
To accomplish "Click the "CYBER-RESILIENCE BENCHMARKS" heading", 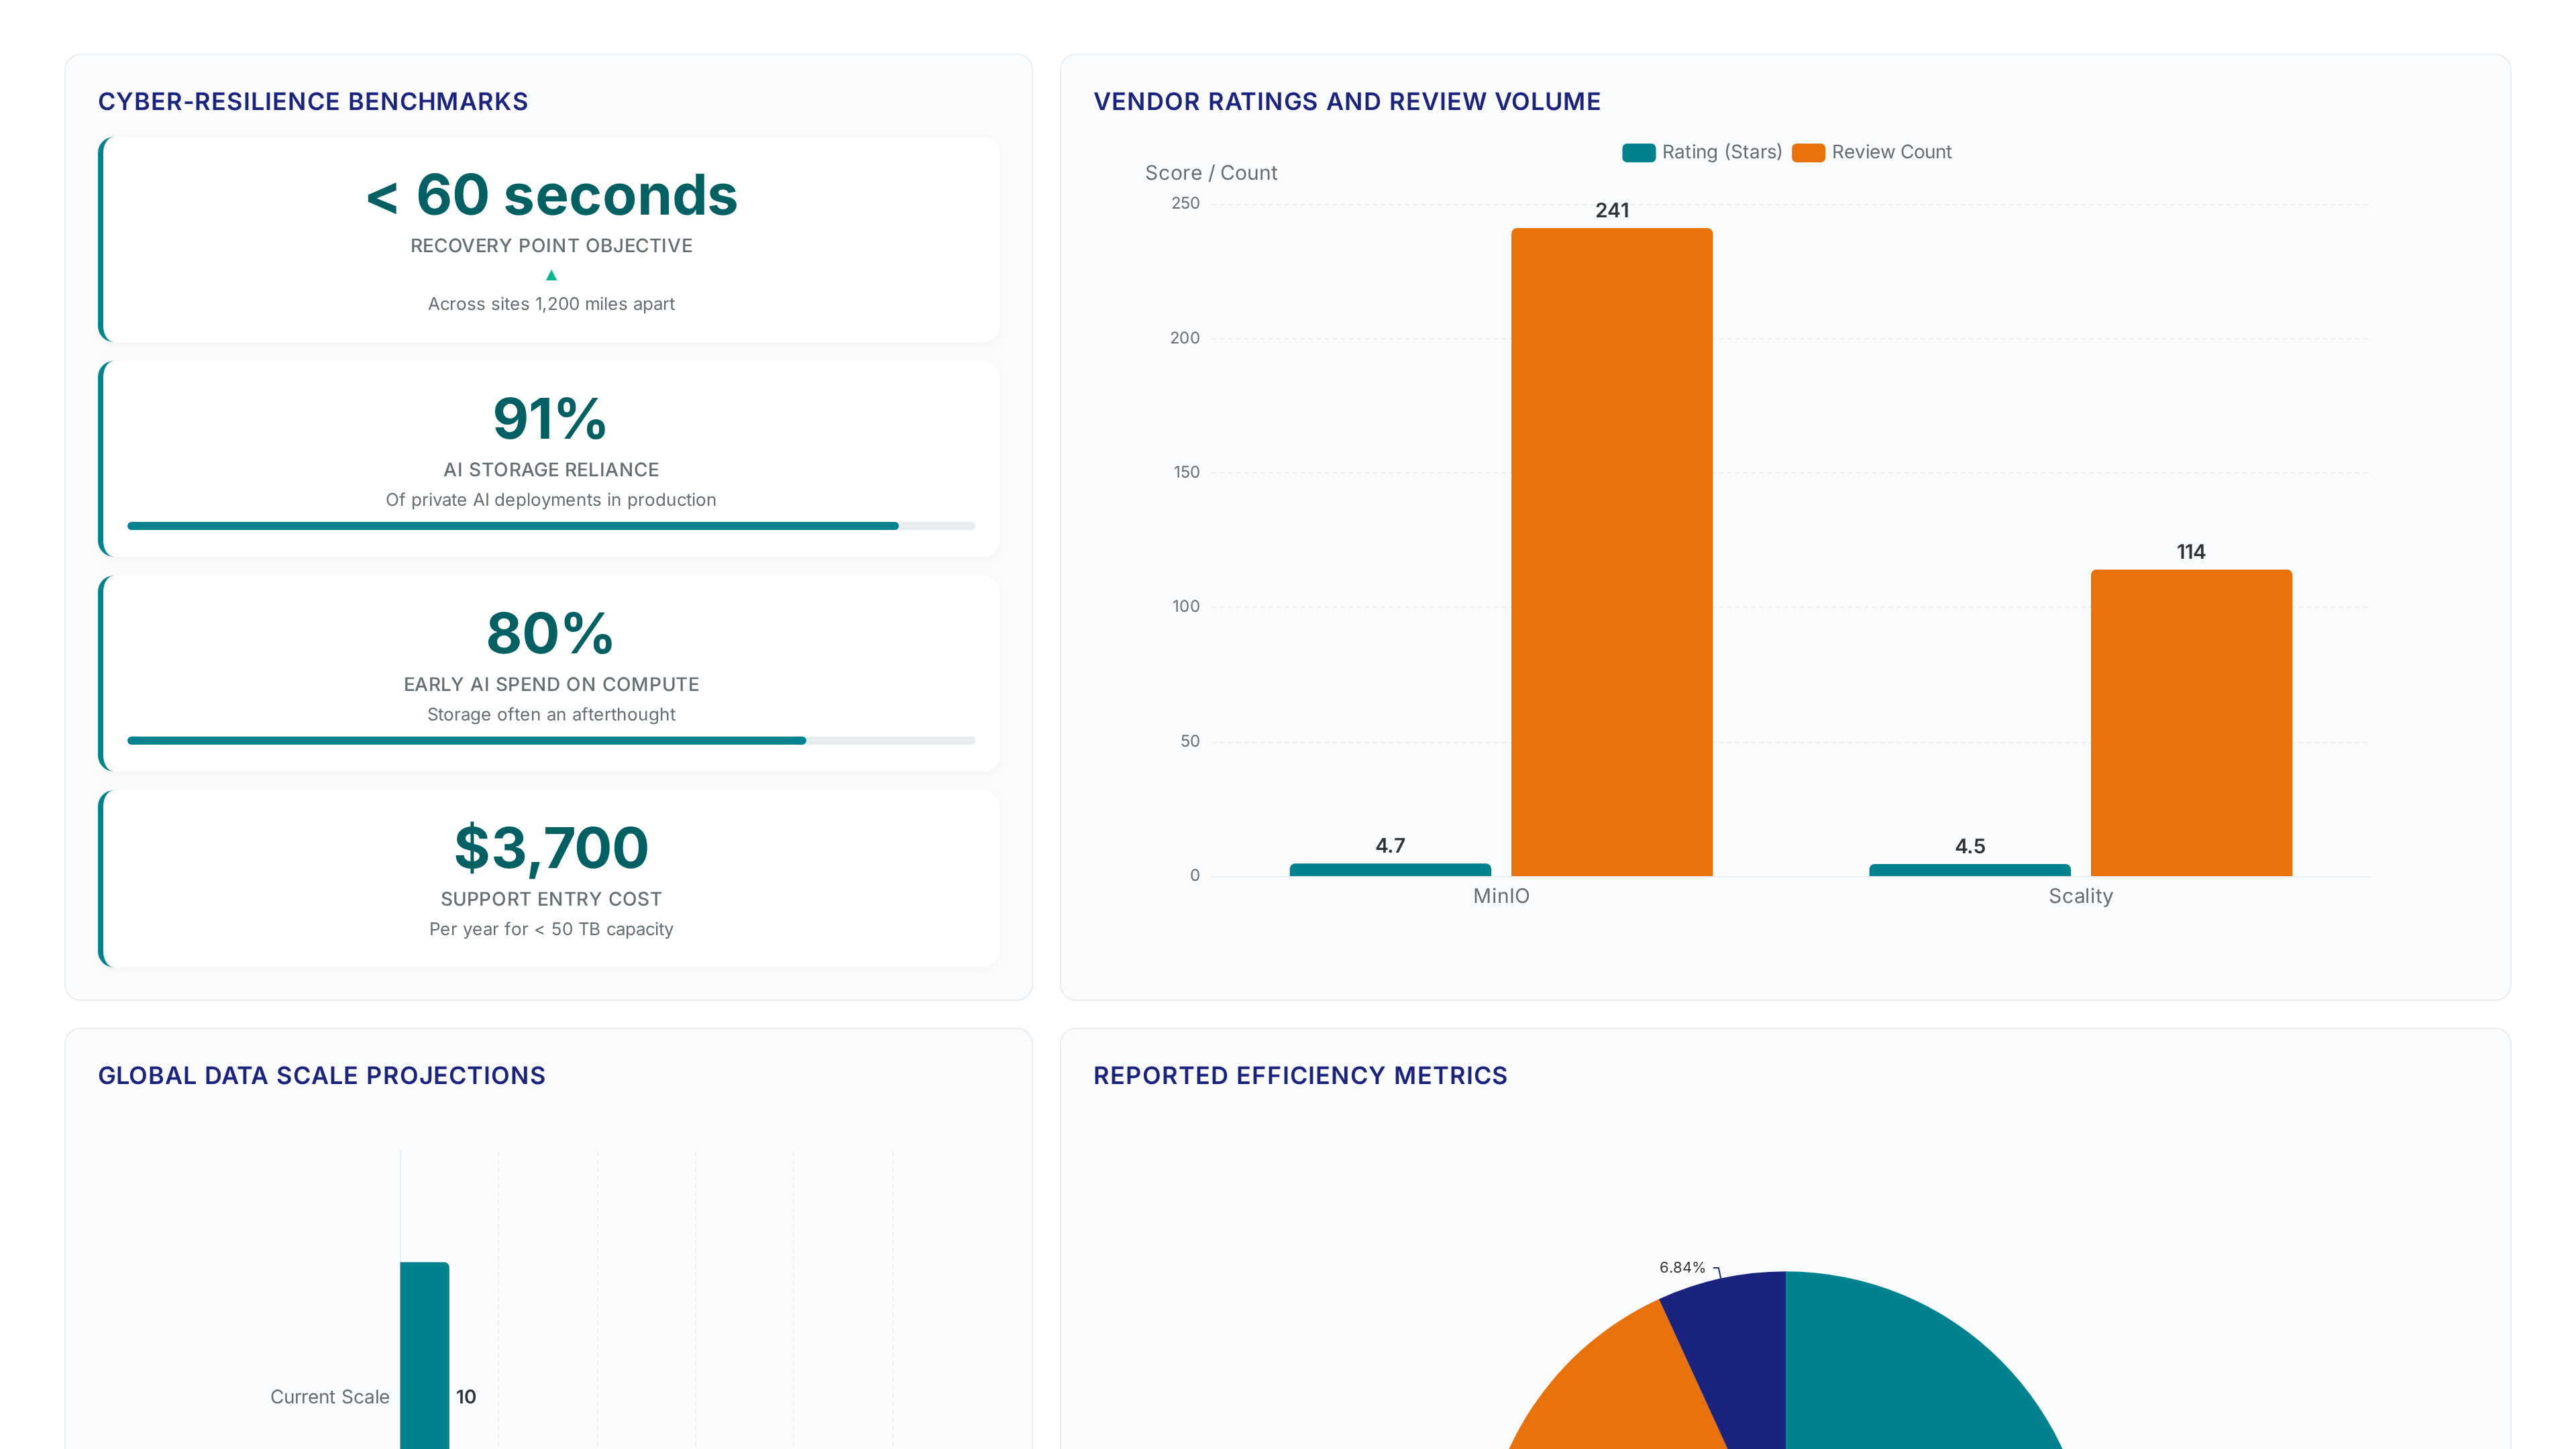I will pos(313,102).
